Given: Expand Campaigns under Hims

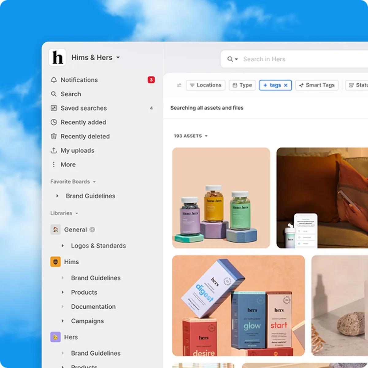Looking at the screenshot, I should [63, 321].
